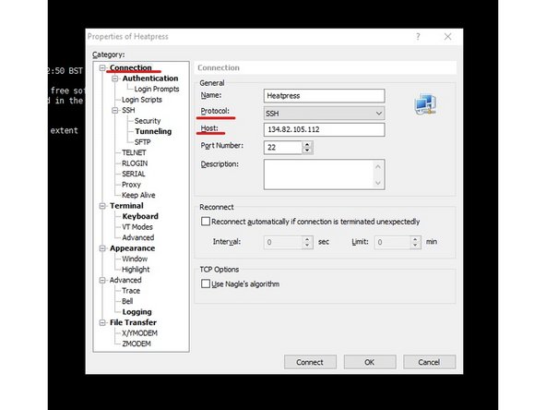
Task: Open VT Modes settings
Action: pyautogui.click(x=137, y=227)
